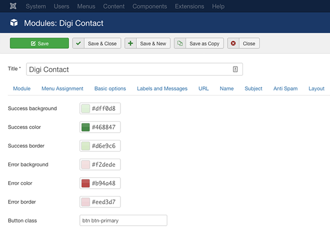
Task: Click the Error color label
Action: point(20,183)
